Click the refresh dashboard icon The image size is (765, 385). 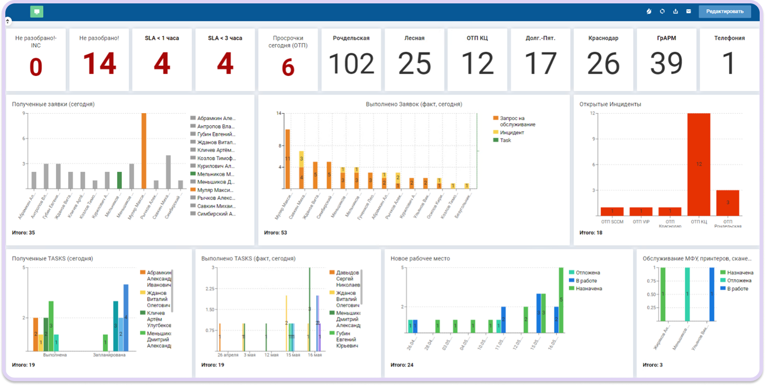click(662, 12)
